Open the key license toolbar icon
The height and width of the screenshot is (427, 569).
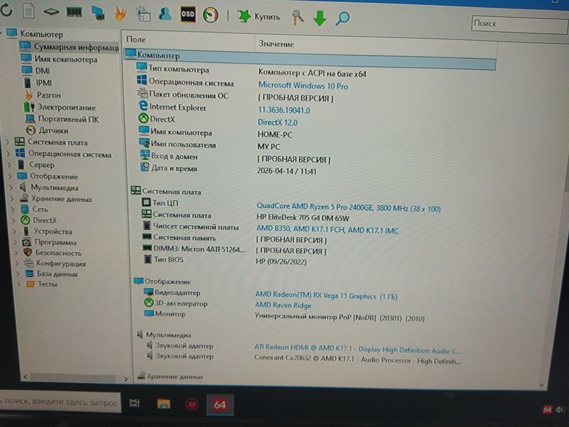click(x=298, y=17)
